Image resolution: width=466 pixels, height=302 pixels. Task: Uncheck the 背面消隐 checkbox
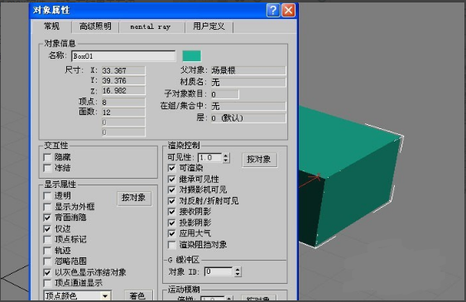[47, 218]
